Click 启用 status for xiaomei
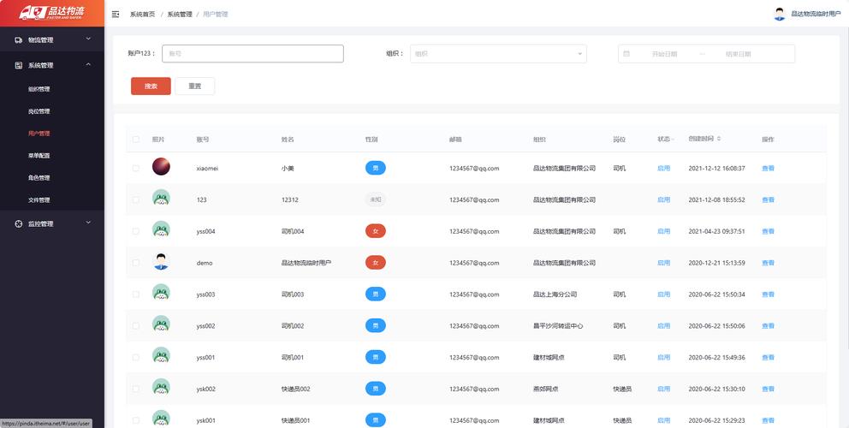Viewport: 849px width, 428px height. [663, 168]
